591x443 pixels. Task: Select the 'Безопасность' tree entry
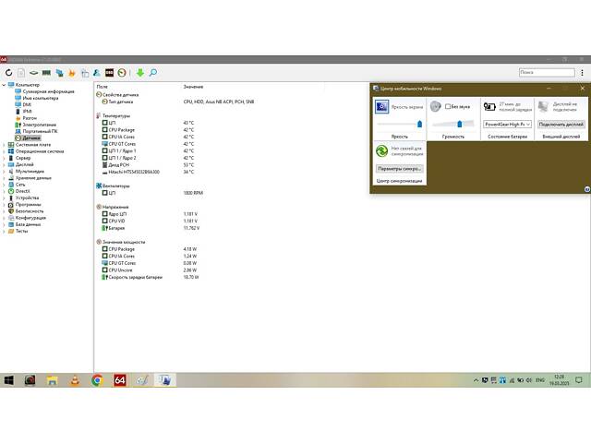(30, 211)
